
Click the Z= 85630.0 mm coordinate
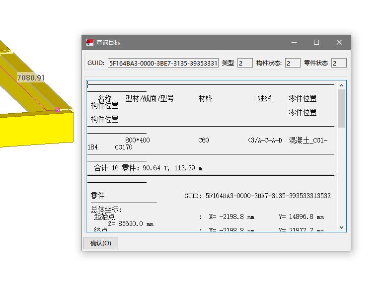coord(131,224)
